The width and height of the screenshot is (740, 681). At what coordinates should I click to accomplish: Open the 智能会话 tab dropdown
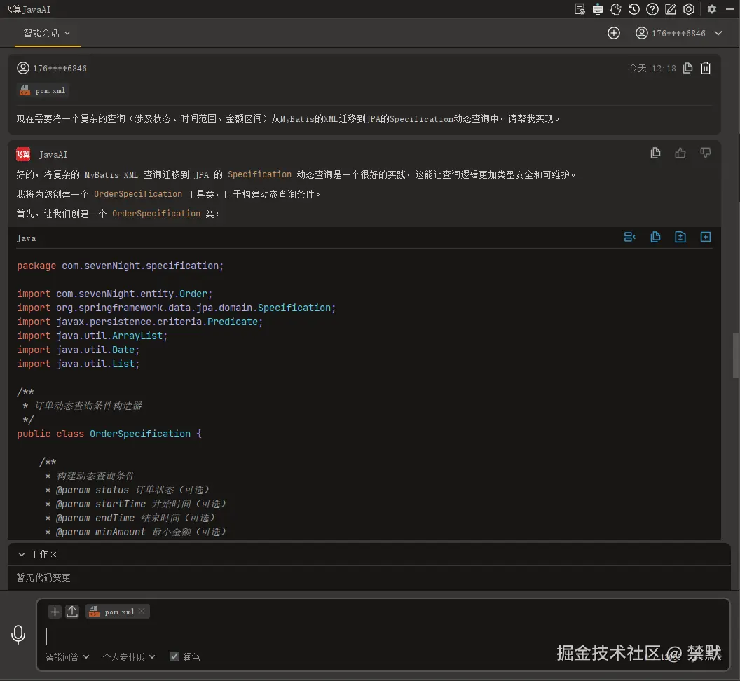pyautogui.click(x=47, y=33)
